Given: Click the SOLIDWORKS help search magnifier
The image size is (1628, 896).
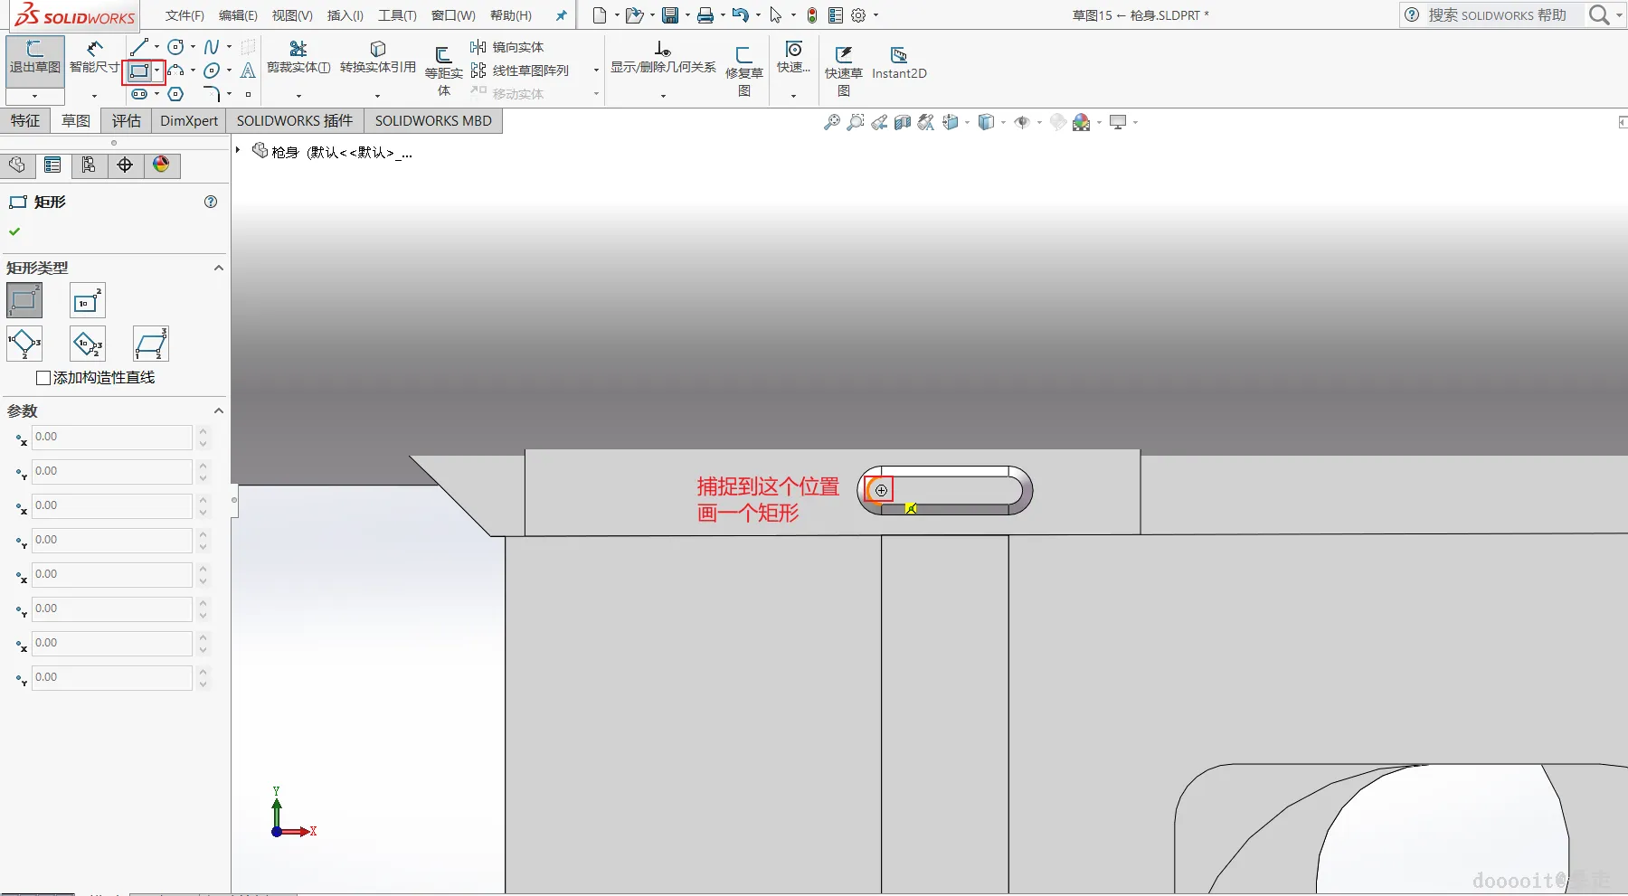Looking at the screenshot, I should [1599, 15].
